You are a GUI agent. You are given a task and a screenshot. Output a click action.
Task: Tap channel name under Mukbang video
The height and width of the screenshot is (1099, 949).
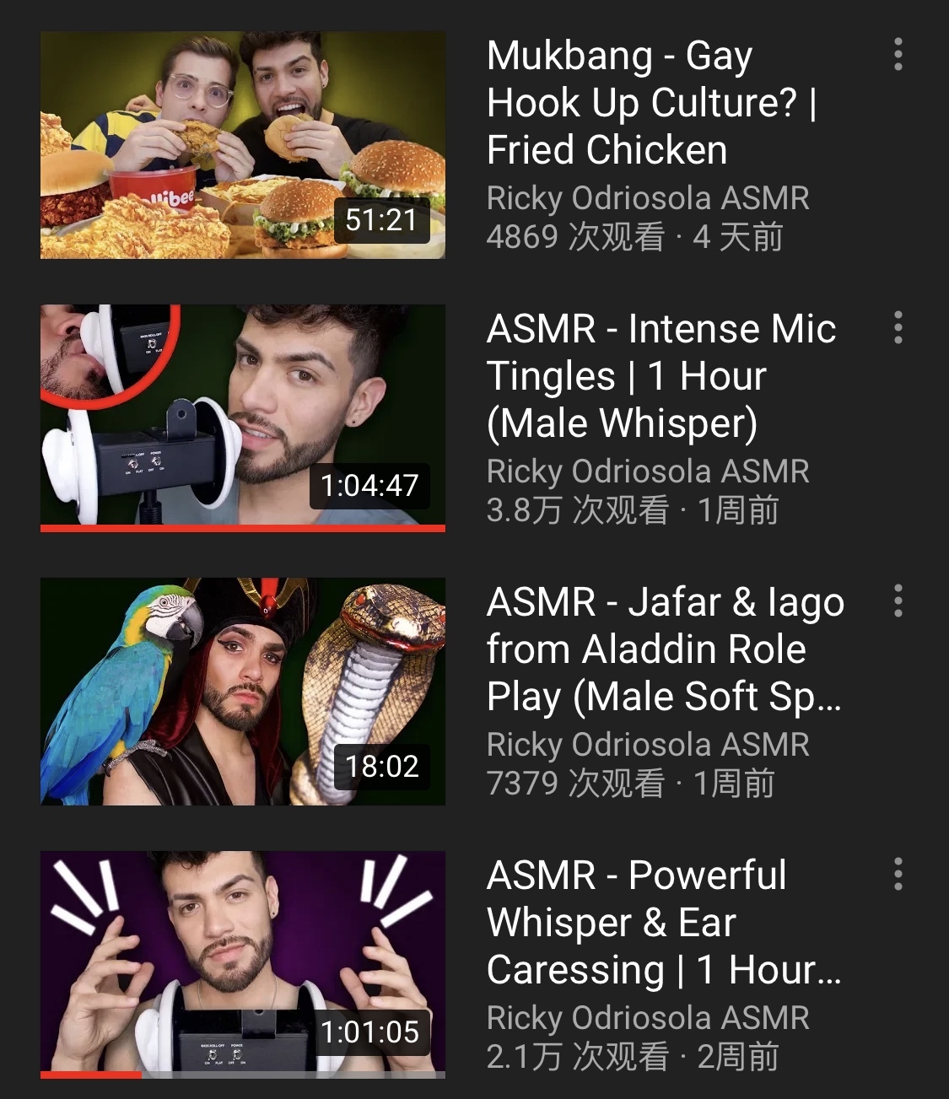tap(648, 198)
